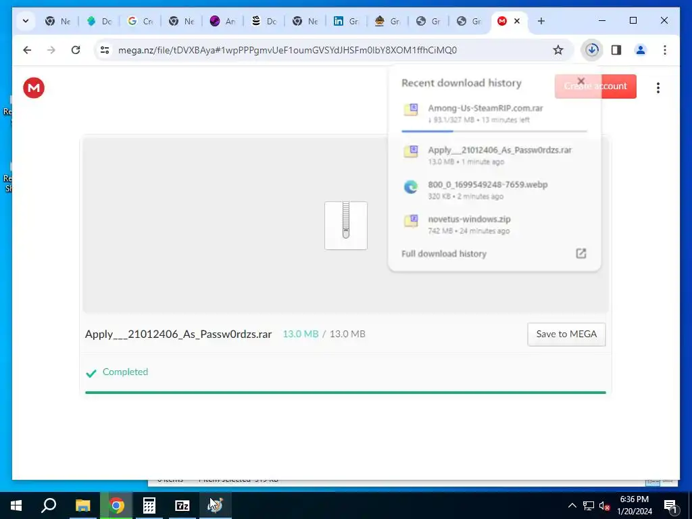Switch to the LinkedIn 'Gr' tab
This screenshot has width=692, height=519.
[x=347, y=21]
